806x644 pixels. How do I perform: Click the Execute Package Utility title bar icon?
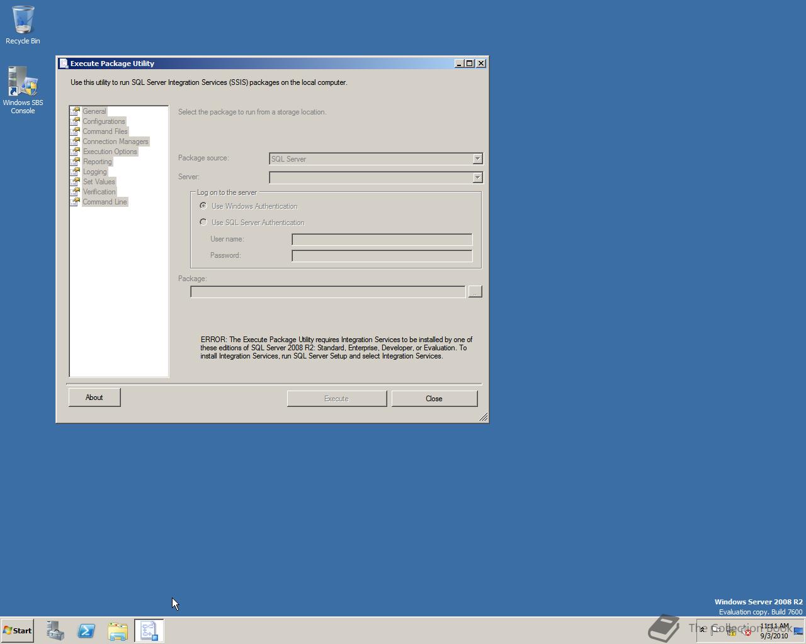click(x=63, y=64)
